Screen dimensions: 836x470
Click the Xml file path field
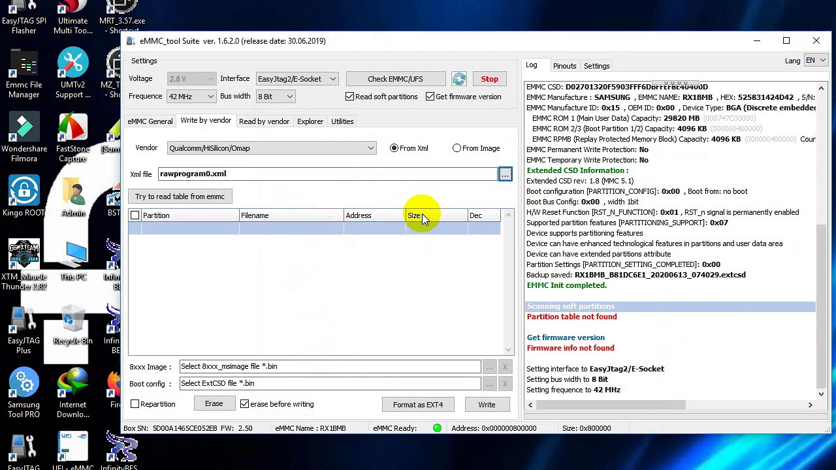click(327, 174)
